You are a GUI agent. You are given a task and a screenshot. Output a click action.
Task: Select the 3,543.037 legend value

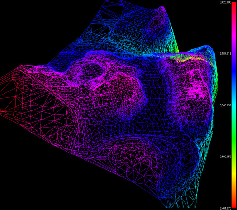click(226, 105)
